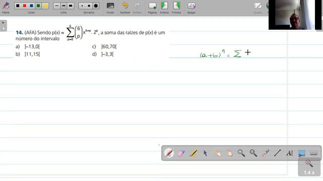This screenshot has width=323, height=181.
Task: Click the question number 14.
Action: 19,32
